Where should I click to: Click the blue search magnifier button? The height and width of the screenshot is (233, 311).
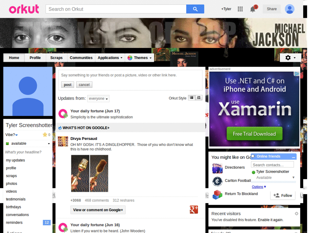[195, 9]
